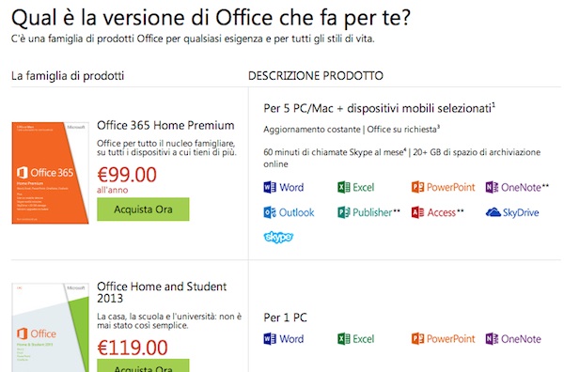Click the SkyDrive cloud icon
Image resolution: width=564 pixels, height=372 pixels.
(493, 212)
